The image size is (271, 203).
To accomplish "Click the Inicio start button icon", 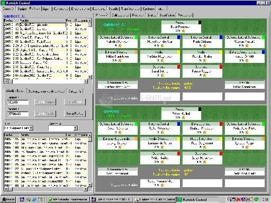I will tap(8, 199).
